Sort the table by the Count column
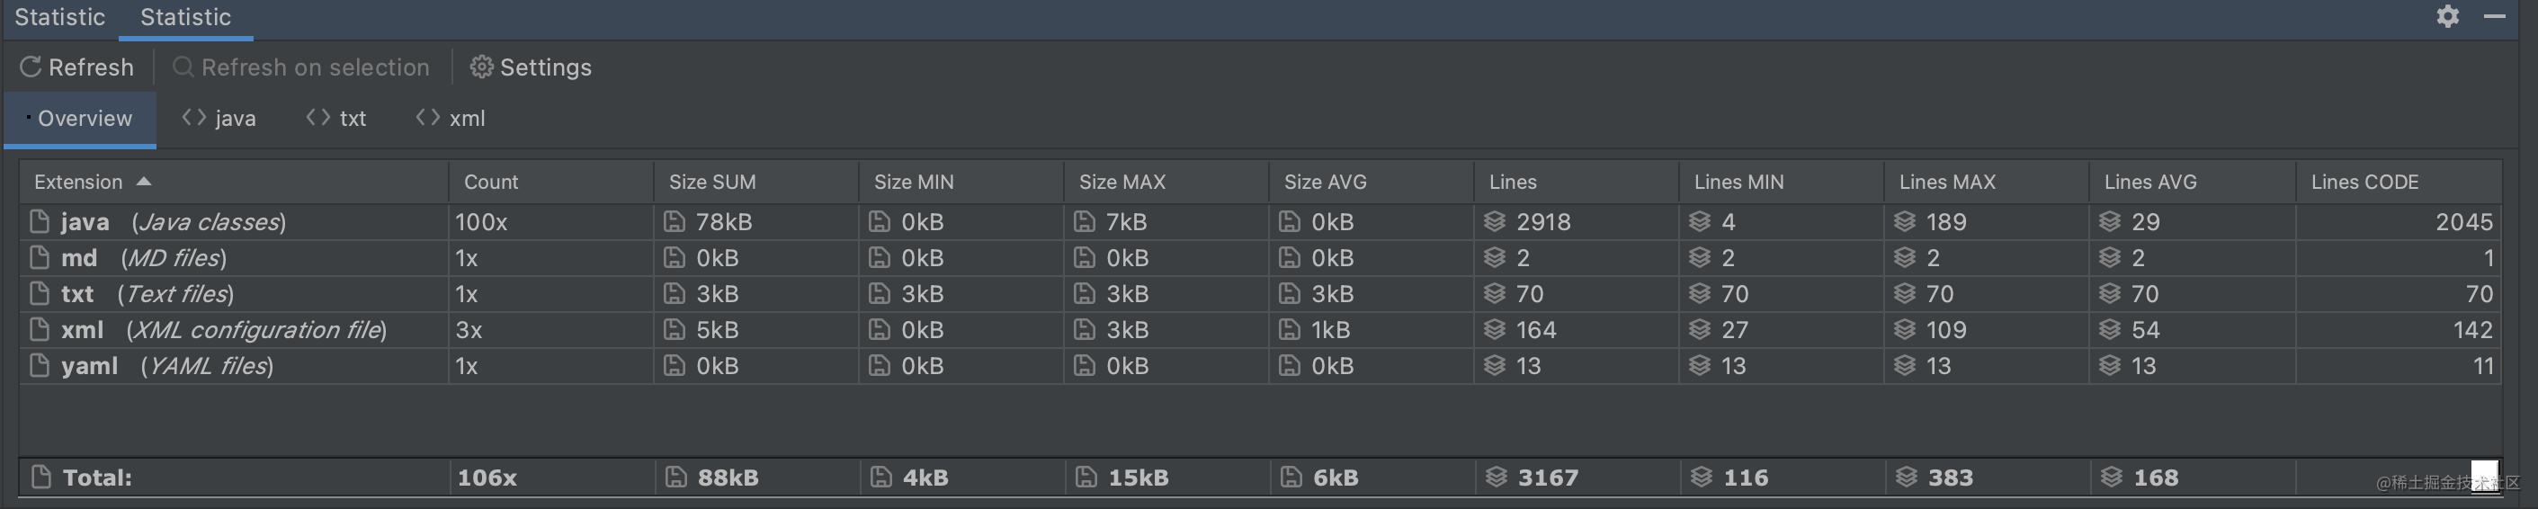The width and height of the screenshot is (2538, 509). tap(491, 183)
